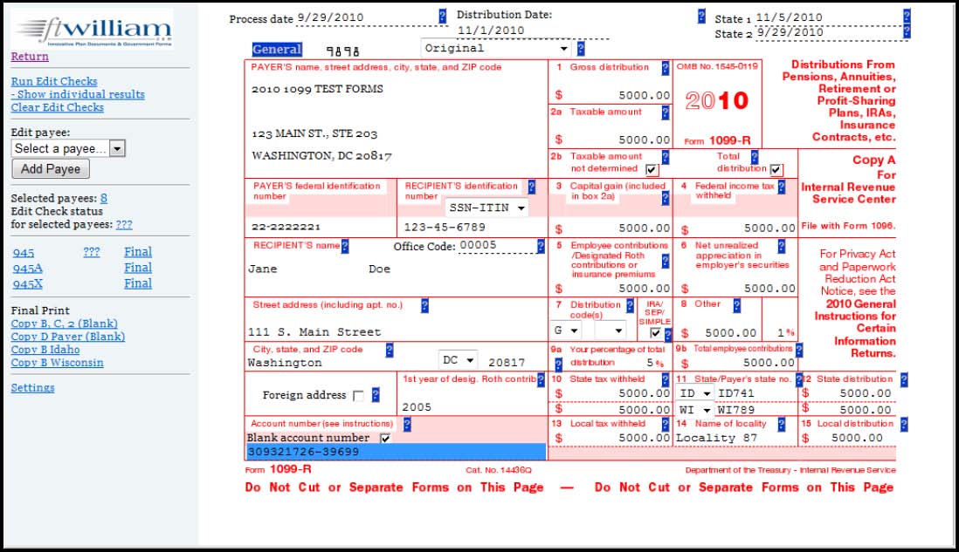The height and width of the screenshot is (552, 959).
Task: Click help icon for Recipient's identification number
Action: [x=531, y=186]
